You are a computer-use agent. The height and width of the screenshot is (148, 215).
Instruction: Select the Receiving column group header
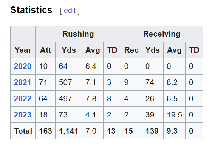(x=162, y=34)
